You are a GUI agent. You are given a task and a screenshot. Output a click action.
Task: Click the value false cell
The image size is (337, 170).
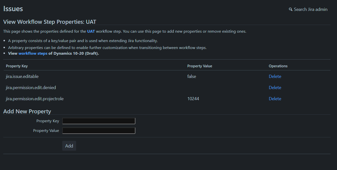click(192, 76)
